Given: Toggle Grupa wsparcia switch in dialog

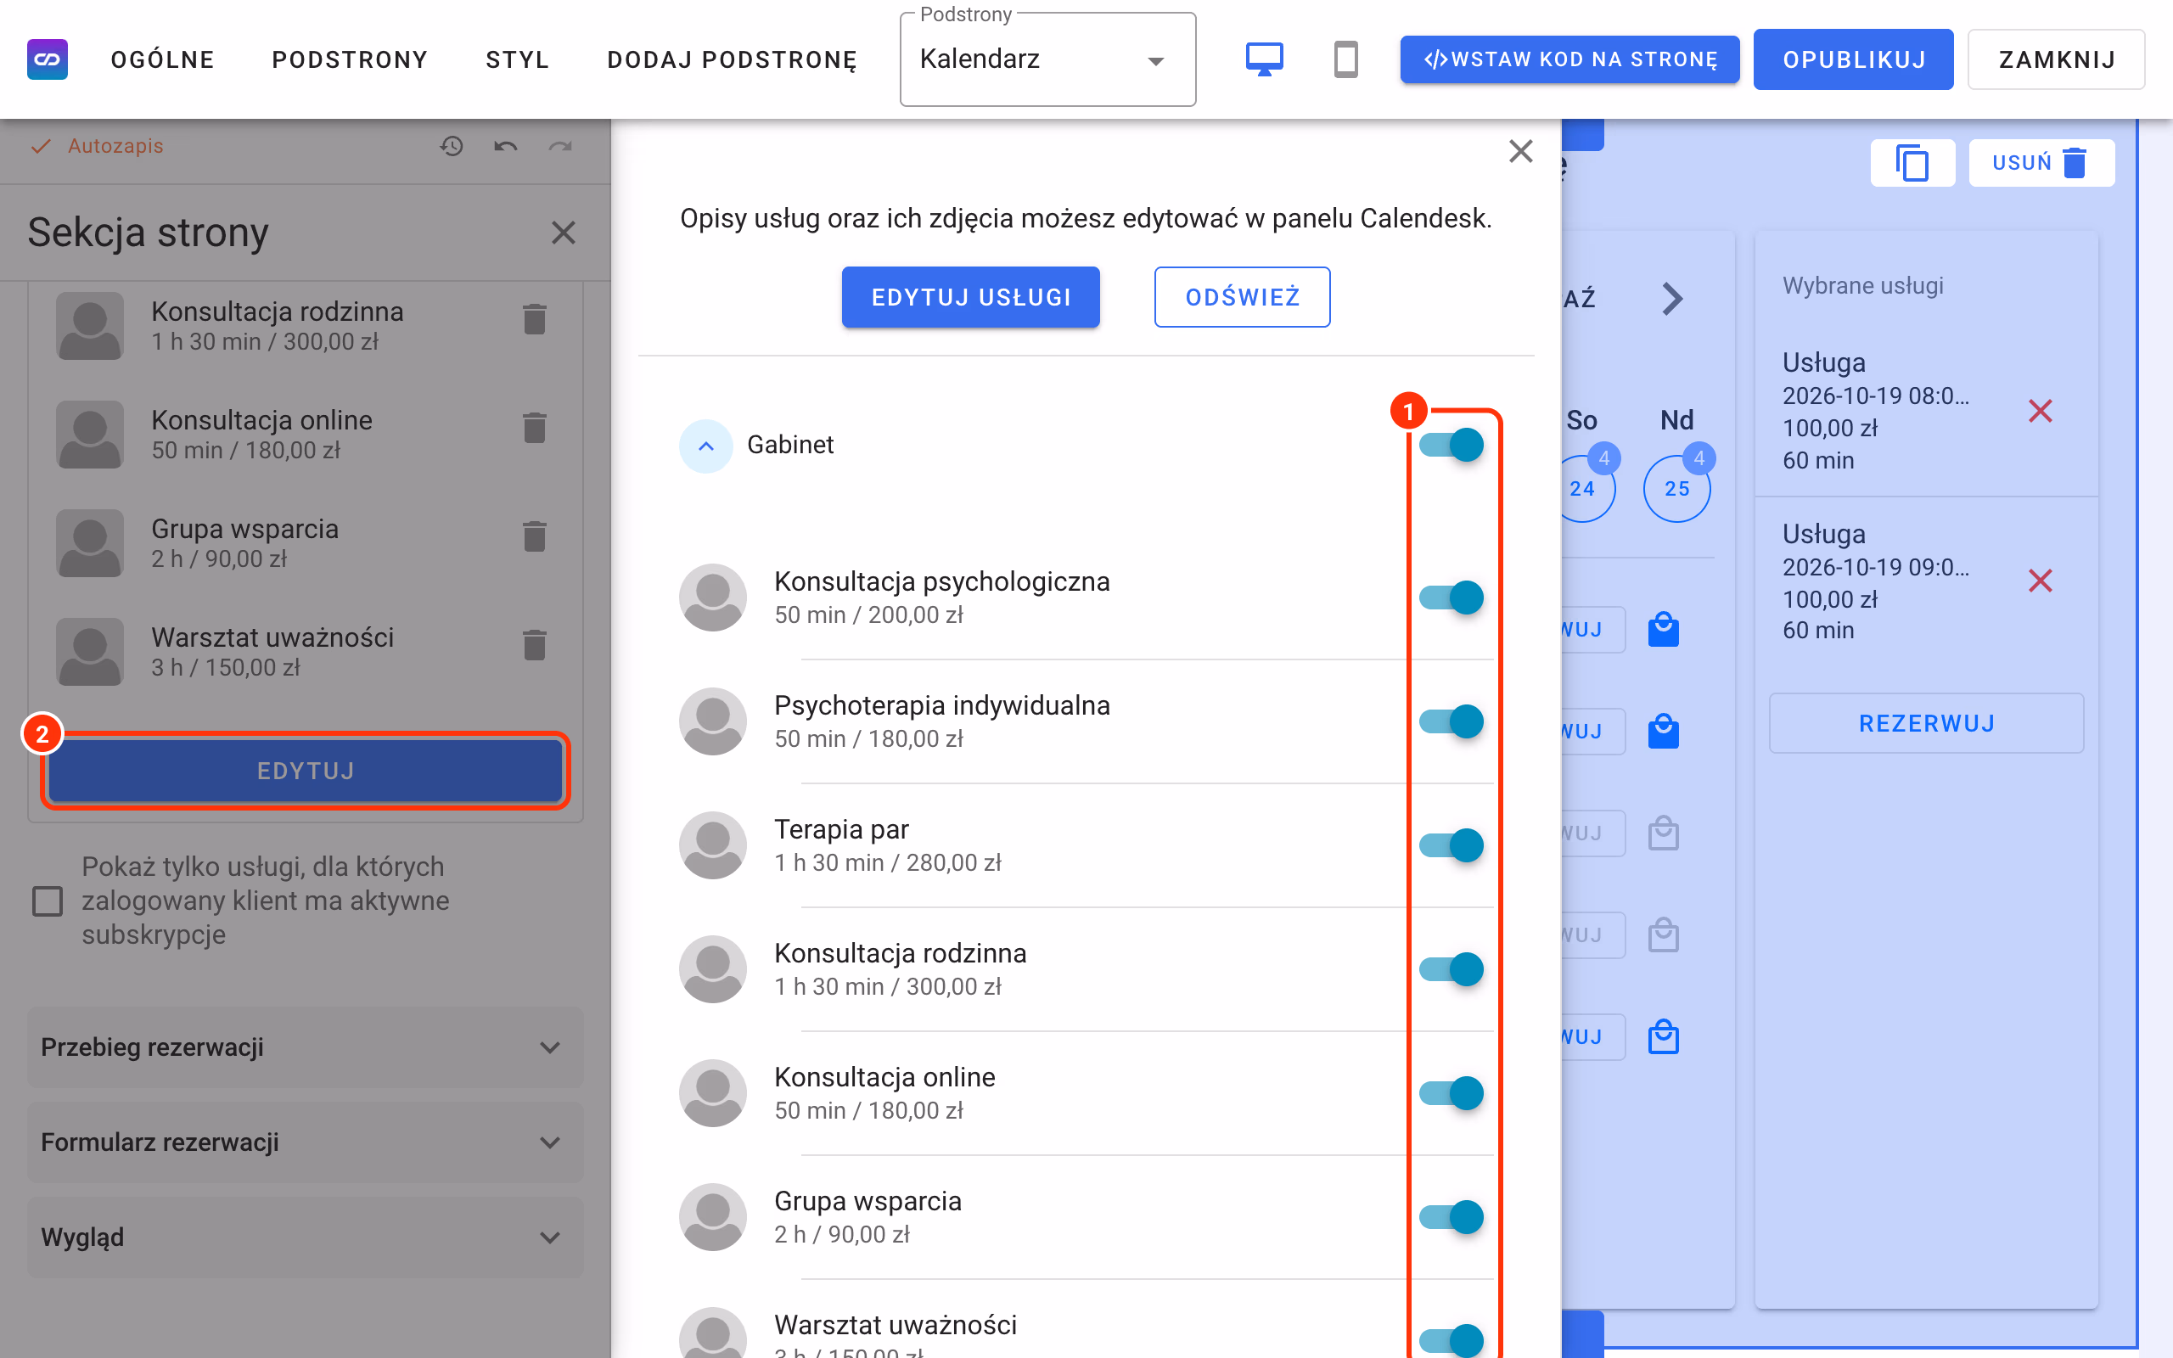Looking at the screenshot, I should pos(1451,1217).
